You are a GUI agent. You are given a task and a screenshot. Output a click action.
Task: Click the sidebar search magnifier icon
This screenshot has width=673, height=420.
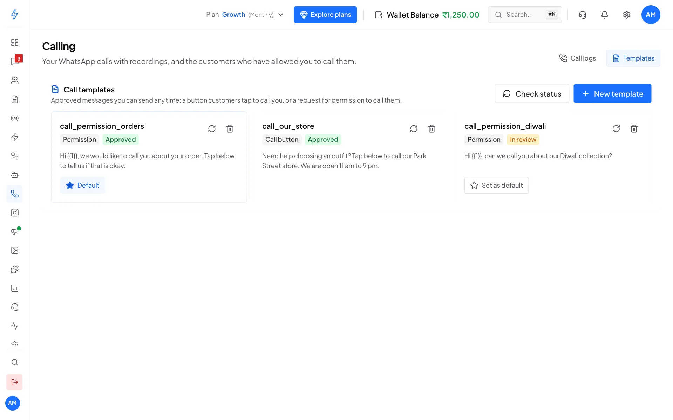(x=14, y=362)
